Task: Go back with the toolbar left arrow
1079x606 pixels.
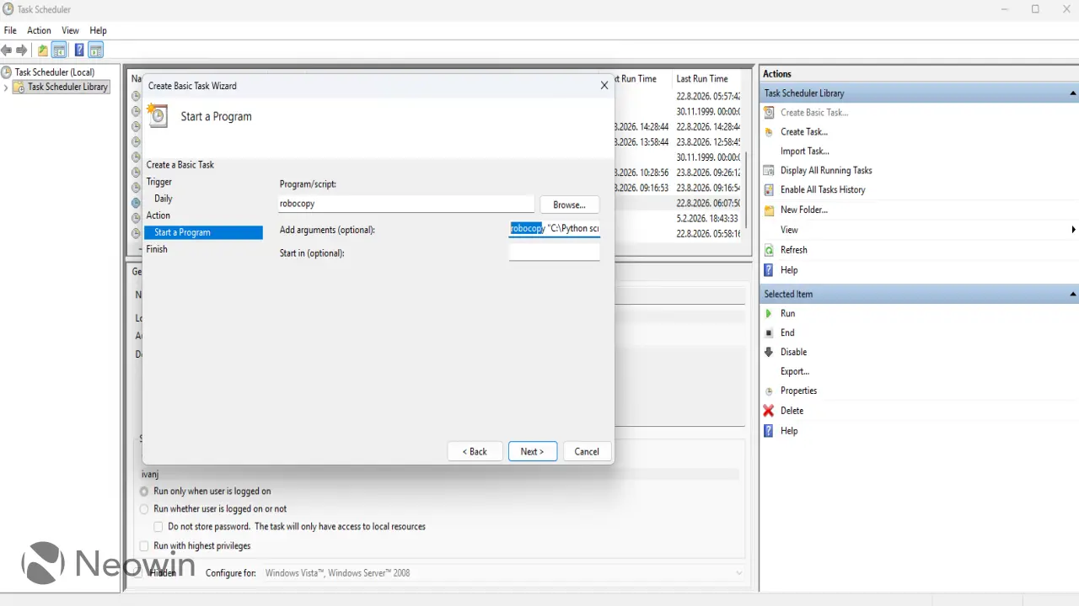Action: (x=7, y=50)
